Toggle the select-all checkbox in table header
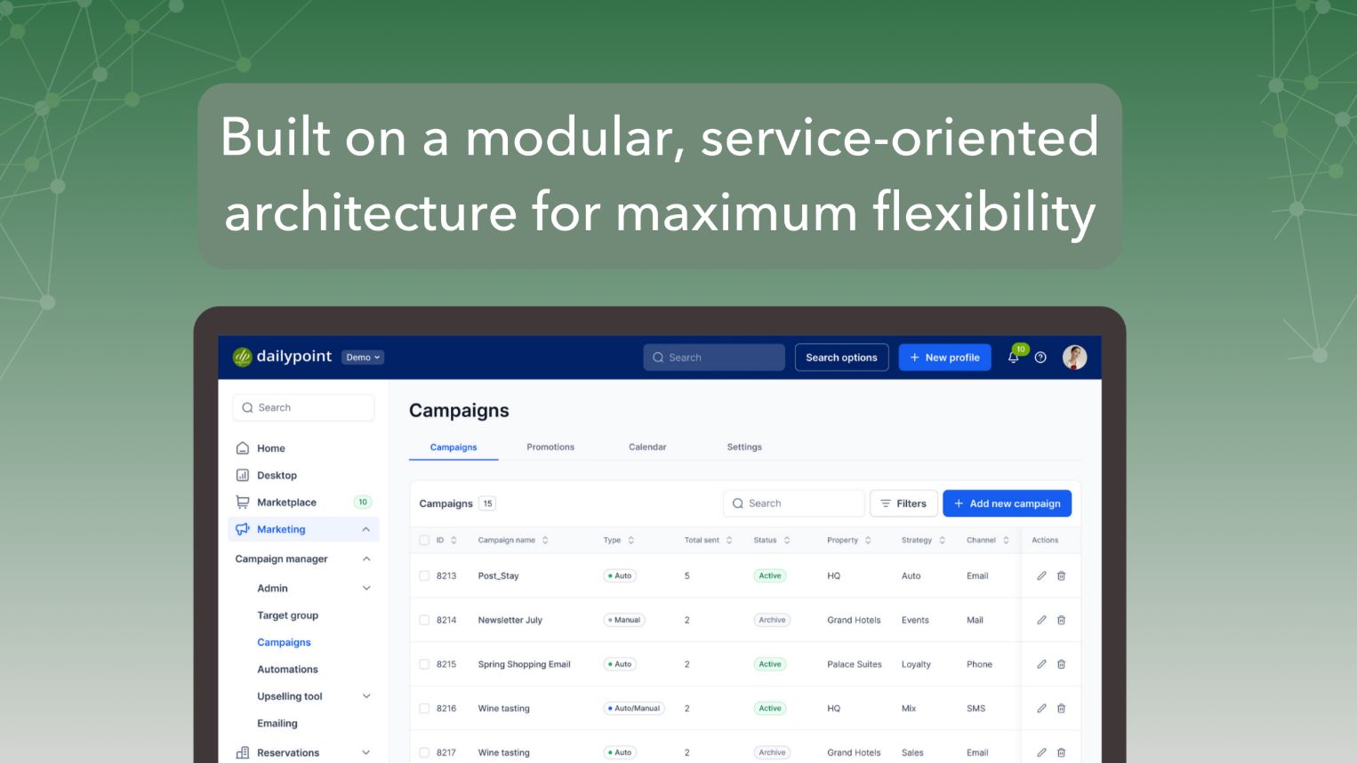This screenshot has width=1357, height=763. click(424, 540)
